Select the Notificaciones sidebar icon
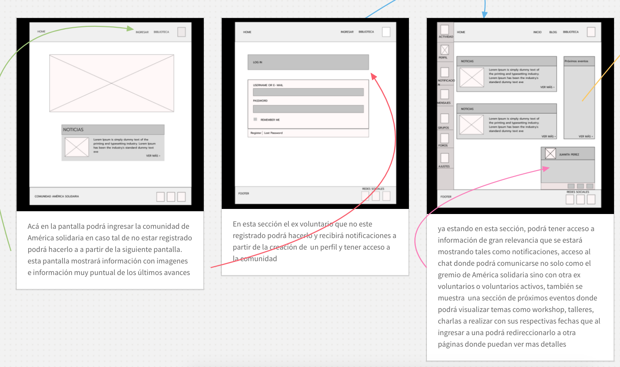 [444, 72]
